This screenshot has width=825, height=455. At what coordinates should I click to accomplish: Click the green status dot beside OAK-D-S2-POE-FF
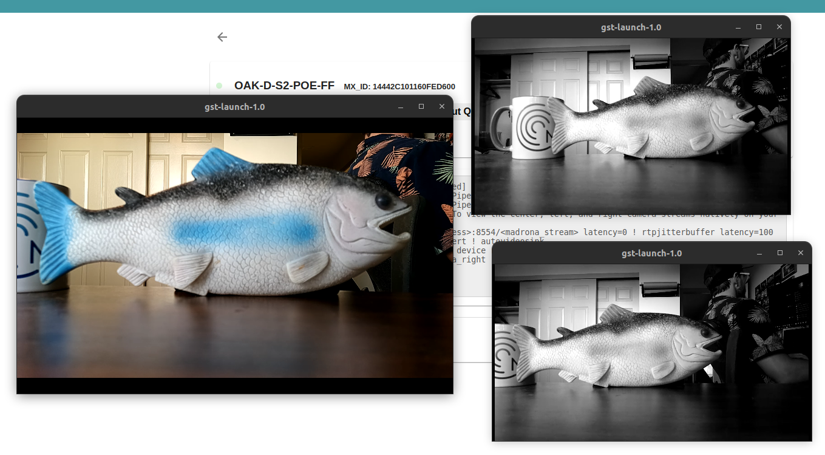(x=219, y=86)
